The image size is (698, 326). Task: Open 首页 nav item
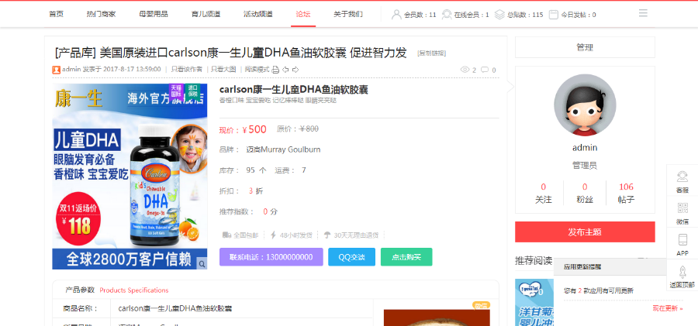click(x=56, y=14)
